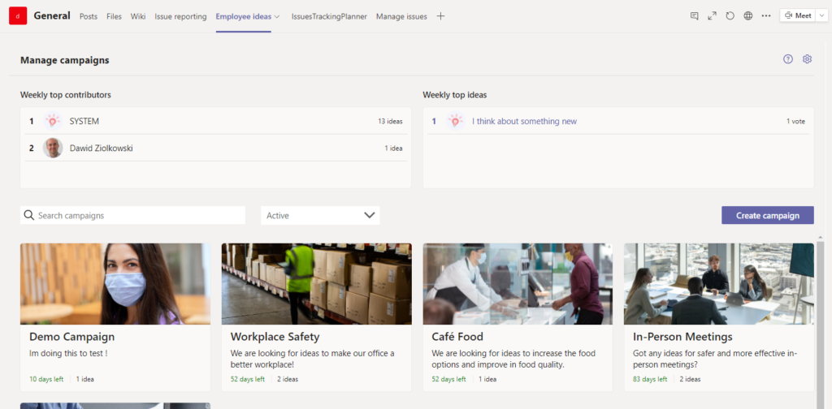
Task: Click the Search campaigns input field
Action: [x=138, y=215]
